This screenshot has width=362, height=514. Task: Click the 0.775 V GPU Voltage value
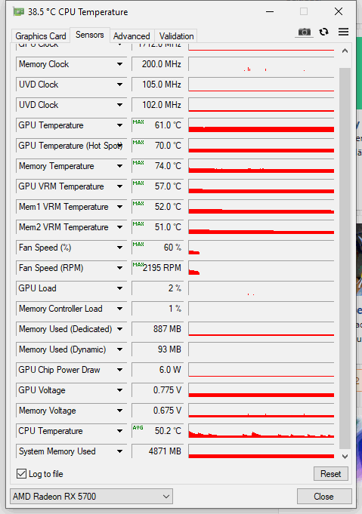[157, 390]
